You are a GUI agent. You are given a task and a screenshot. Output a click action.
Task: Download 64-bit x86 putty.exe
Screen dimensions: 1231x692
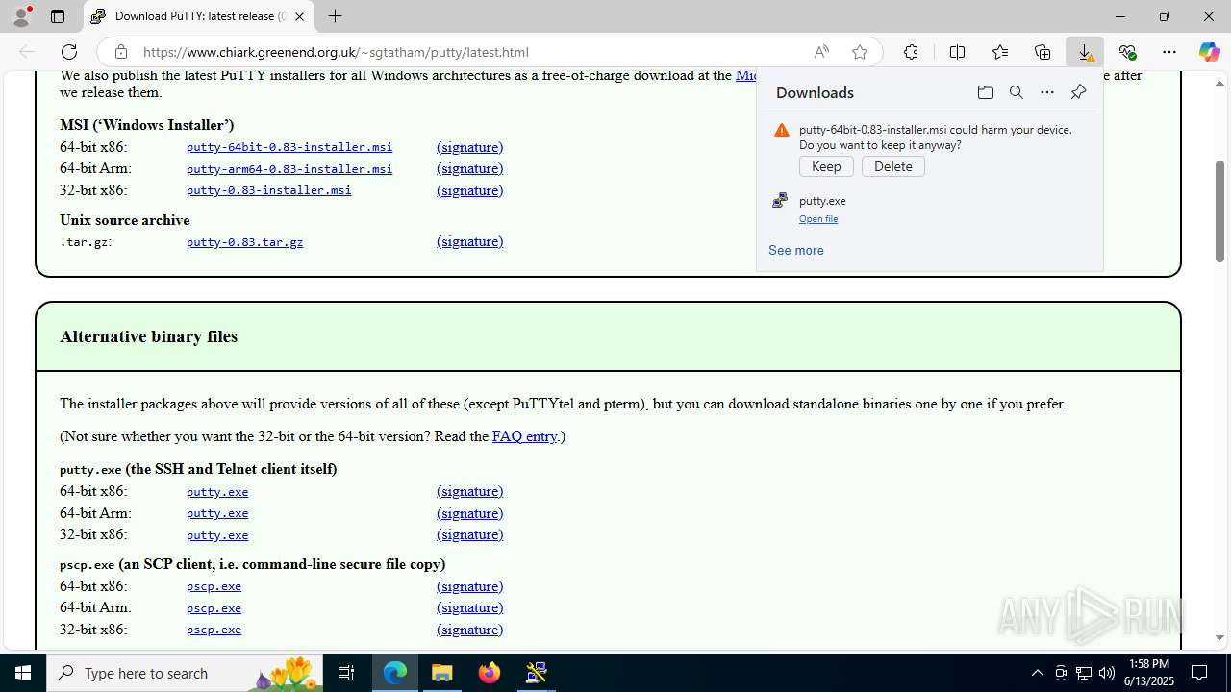coord(217,491)
